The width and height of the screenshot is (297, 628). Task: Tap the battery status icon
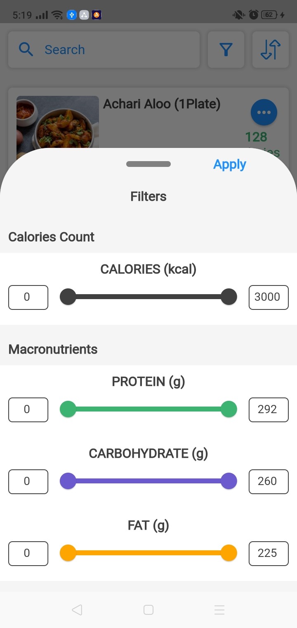(x=269, y=15)
